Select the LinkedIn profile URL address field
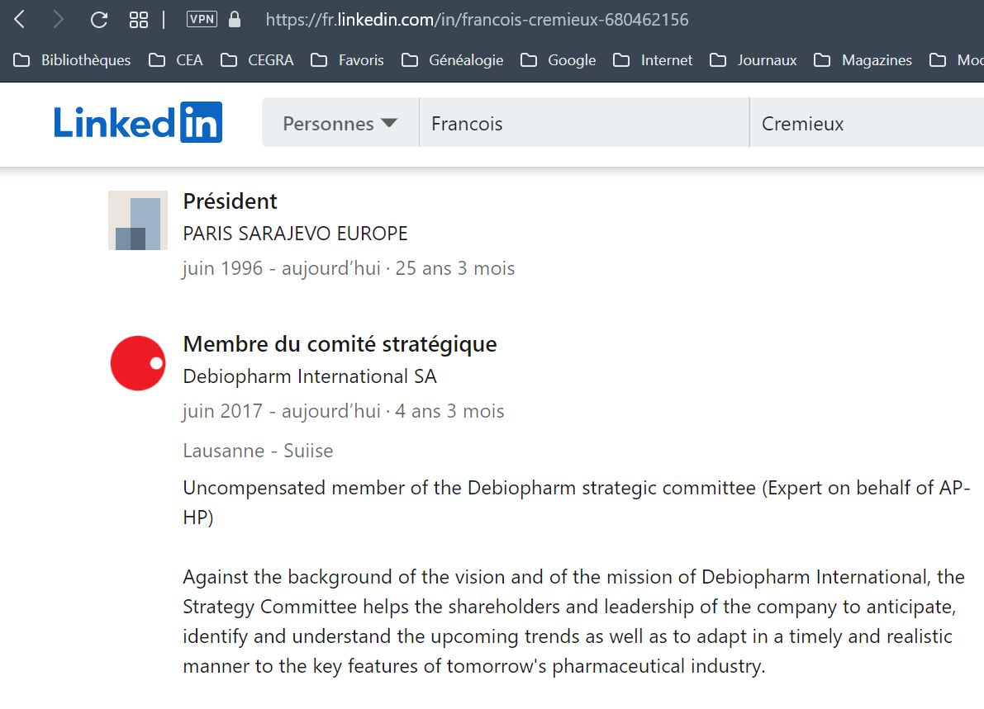Image resolution: width=984 pixels, height=709 pixels. (477, 20)
